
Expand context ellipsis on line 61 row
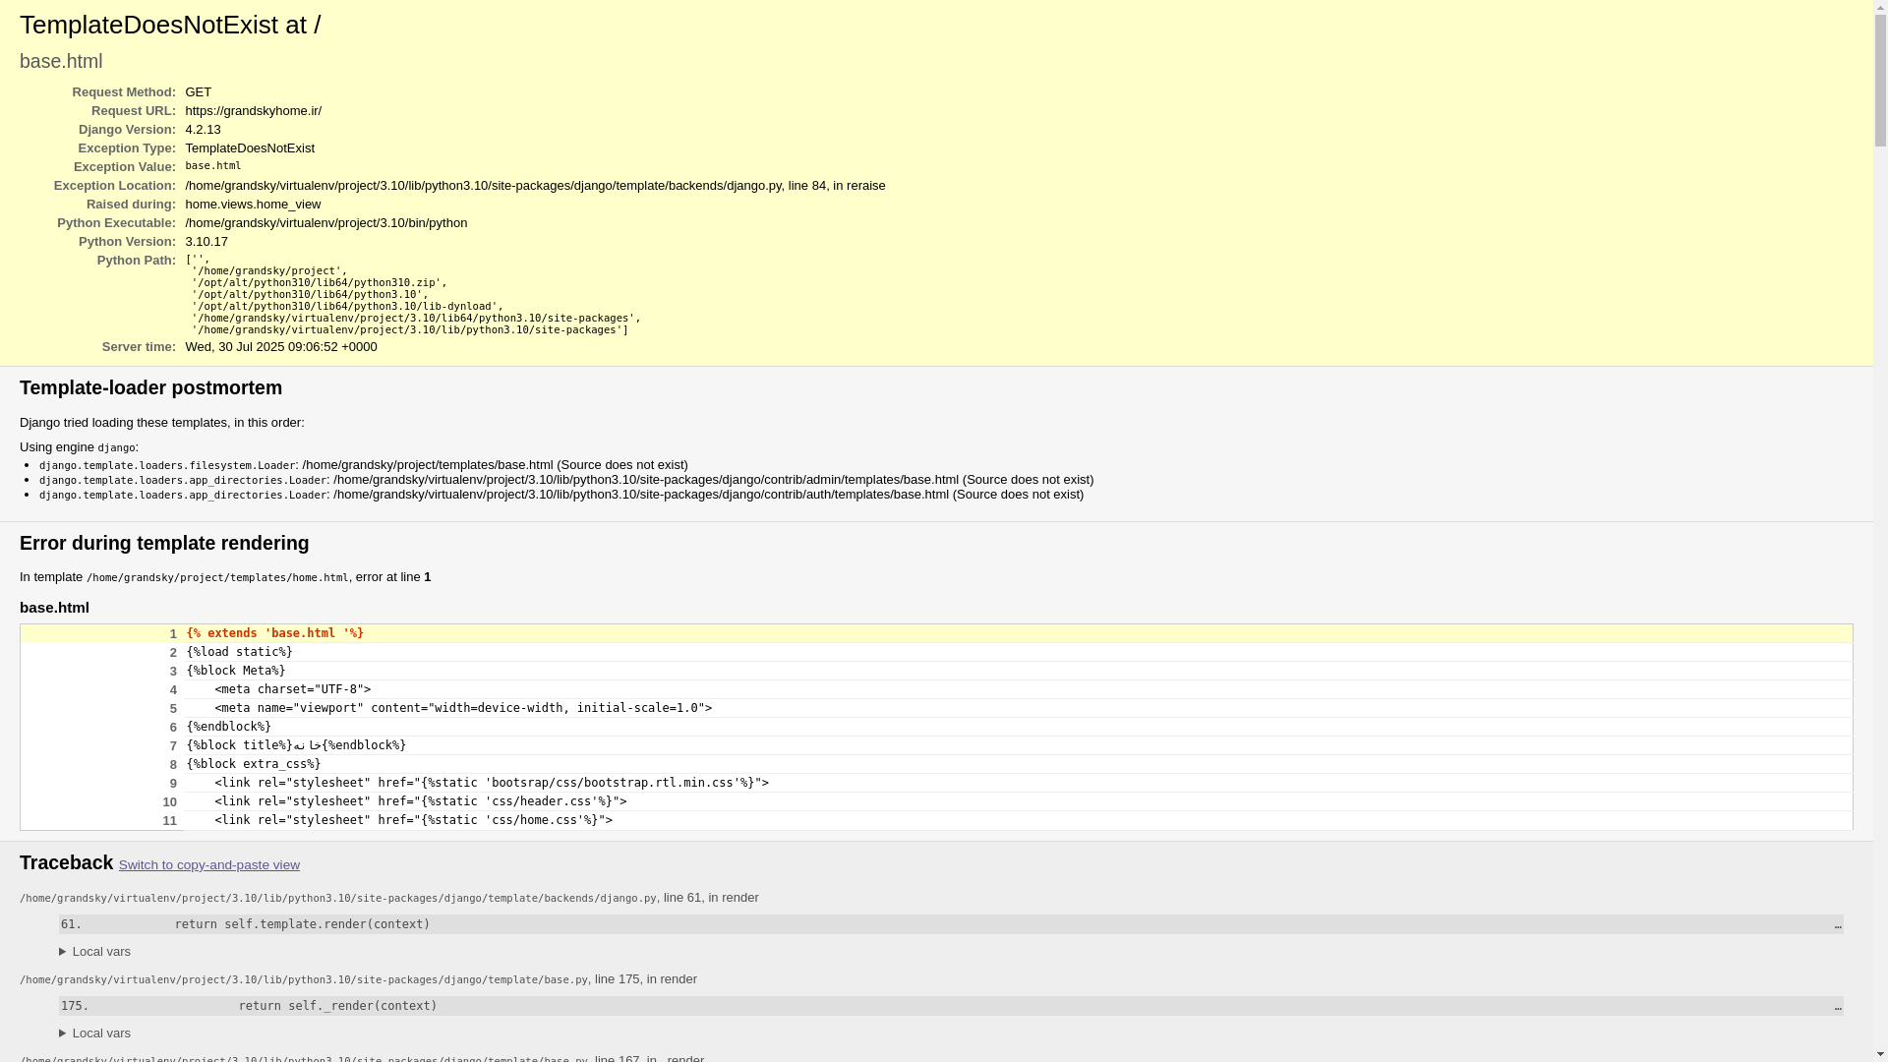1837,924
